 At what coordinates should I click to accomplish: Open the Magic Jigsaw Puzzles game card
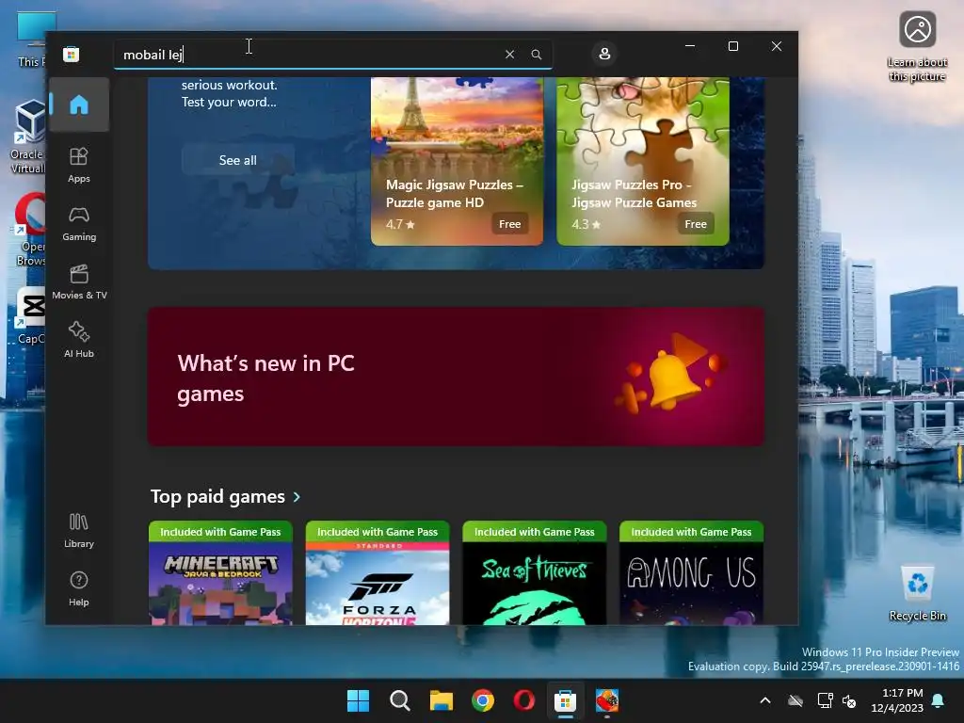point(457,161)
